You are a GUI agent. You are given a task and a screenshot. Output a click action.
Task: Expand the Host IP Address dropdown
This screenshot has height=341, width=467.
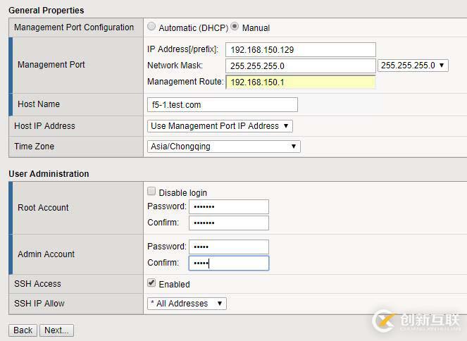click(x=220, y=126)
